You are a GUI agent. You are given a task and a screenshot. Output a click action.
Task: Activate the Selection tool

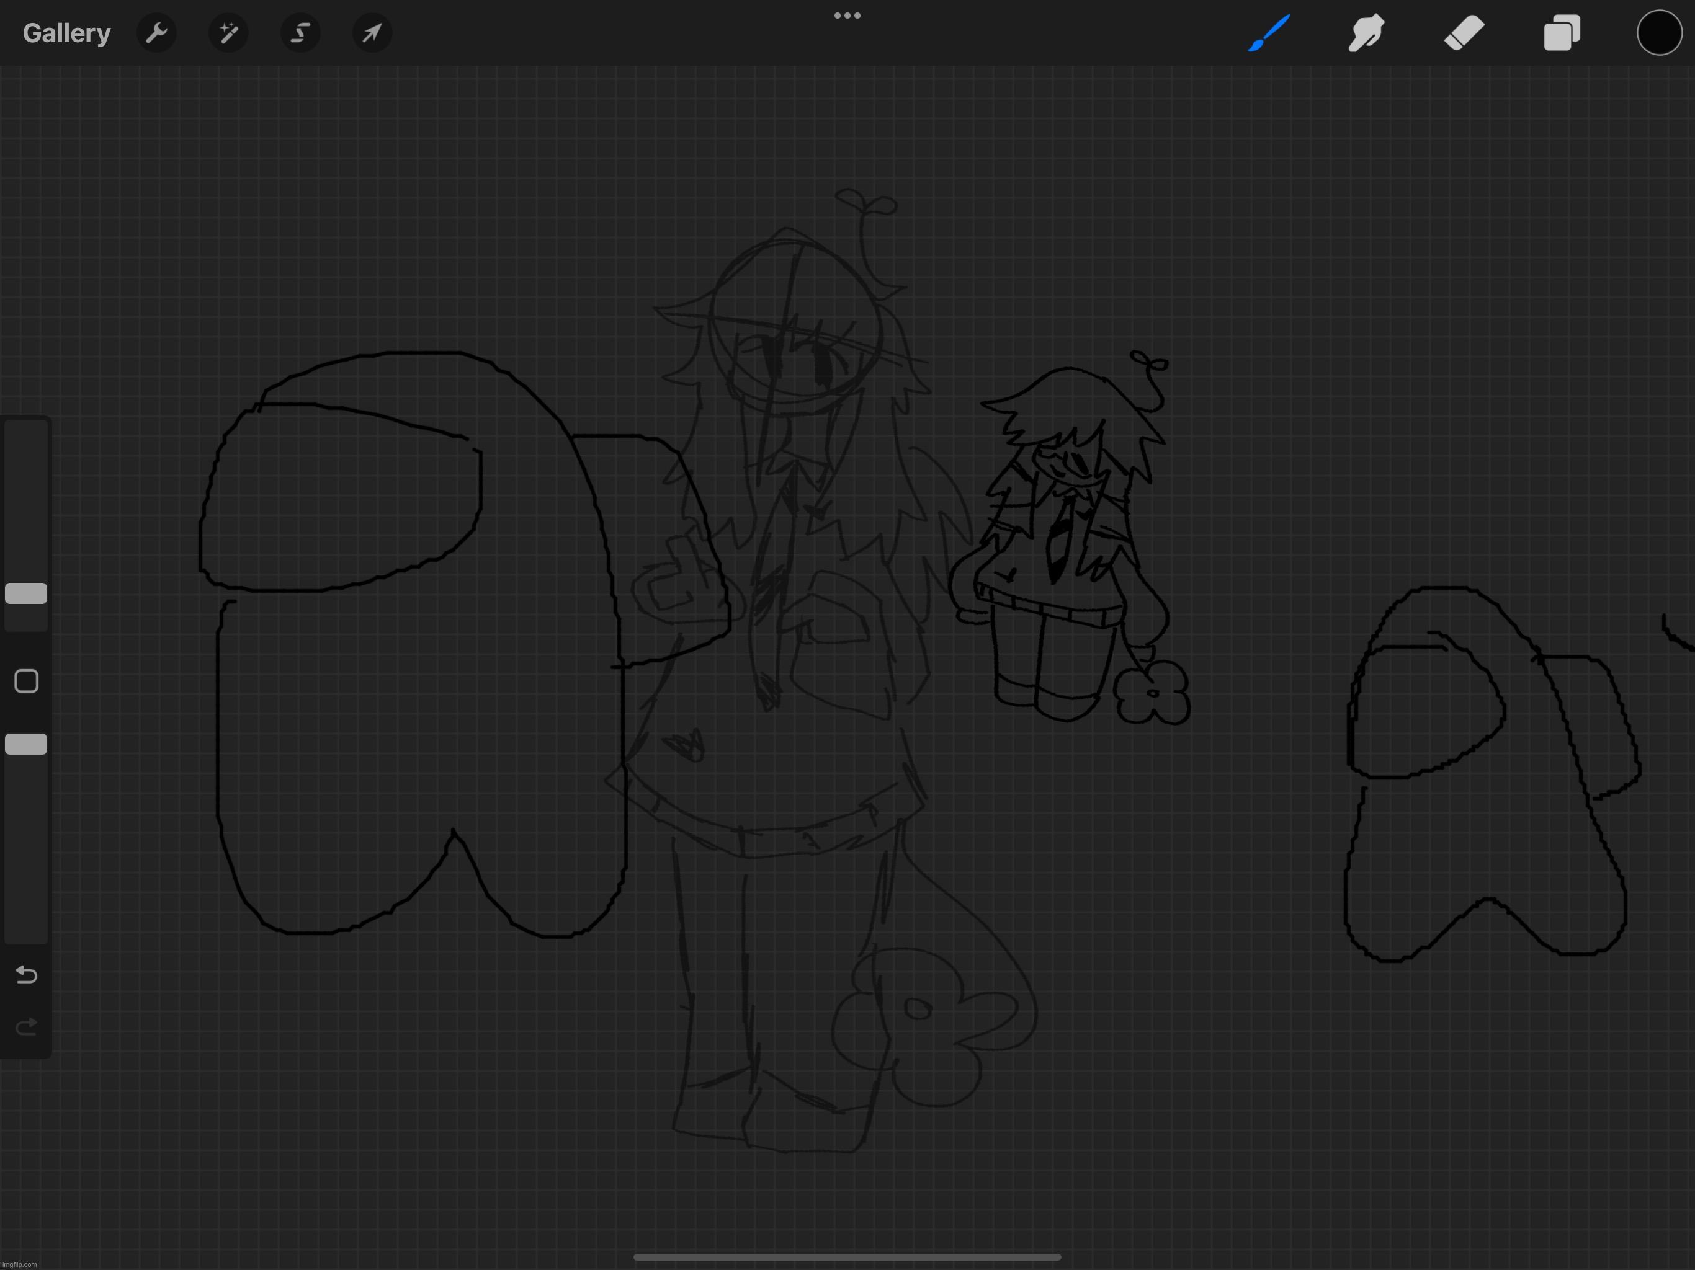pyautogui.click(x=300, y=33)
